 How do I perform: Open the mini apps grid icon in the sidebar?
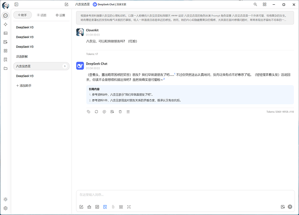coord(6,51)
